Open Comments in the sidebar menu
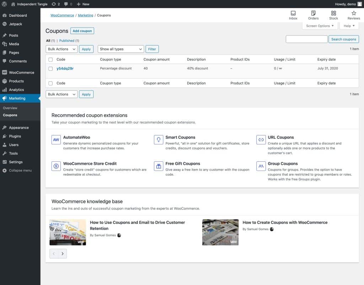Viewport: 364px width, 285px height. [x=18, y=61]
